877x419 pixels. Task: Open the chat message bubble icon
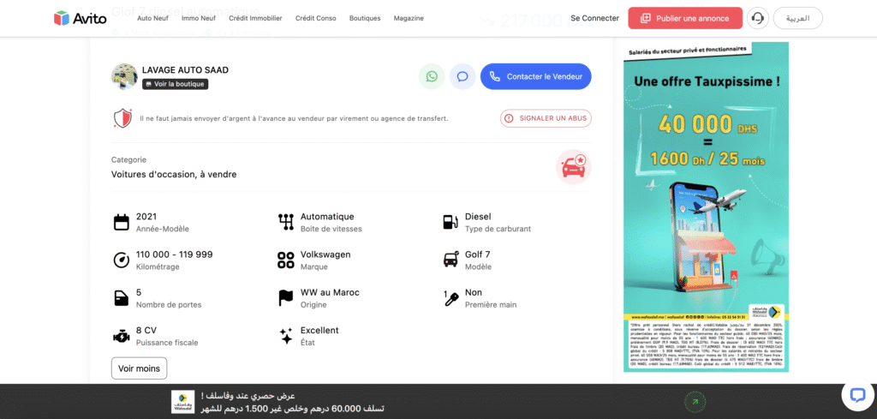pyautogui.click(x=462, y=76)
